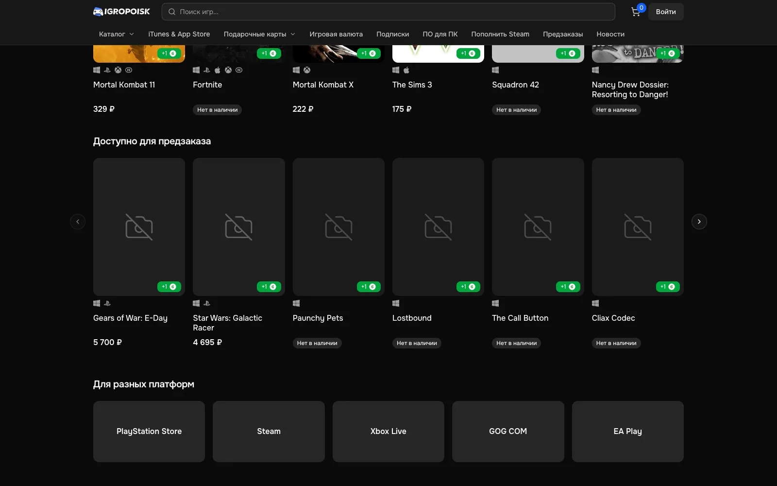The height and width of the screenshot is (486, 777).
Task: Open Gears of War: E-Day cover placeholder
Action: click(139, 227)
